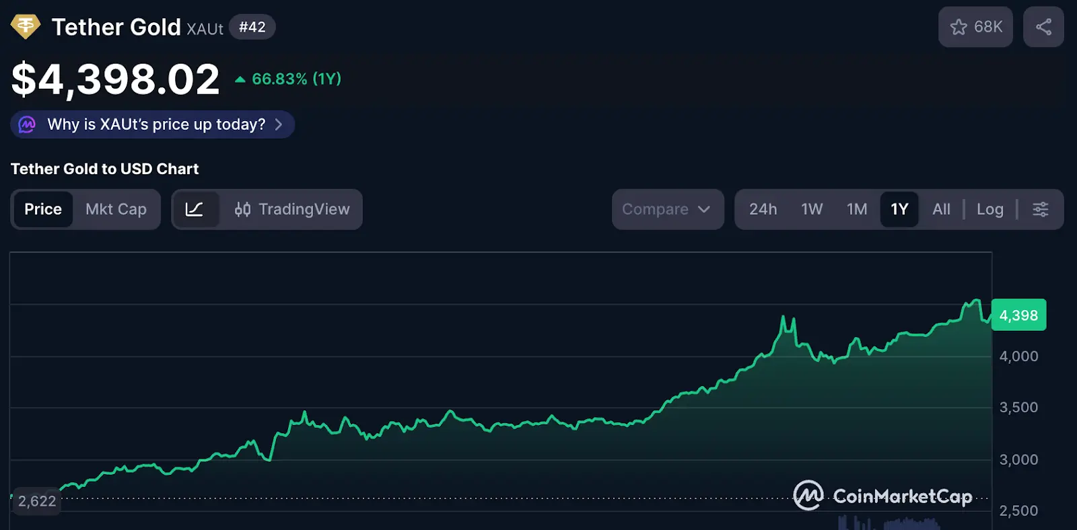Click the 3,500 axis label
This screenshot has width=1077, height=530.
[x=1018, y=407]
